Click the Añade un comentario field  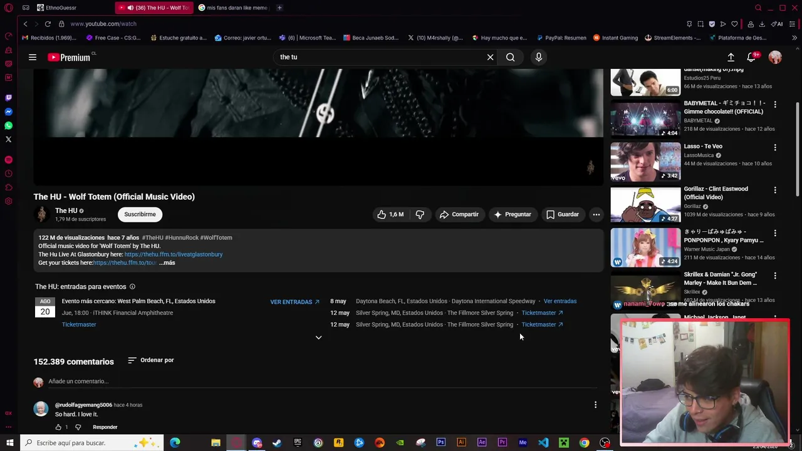[x=323, y=381]
